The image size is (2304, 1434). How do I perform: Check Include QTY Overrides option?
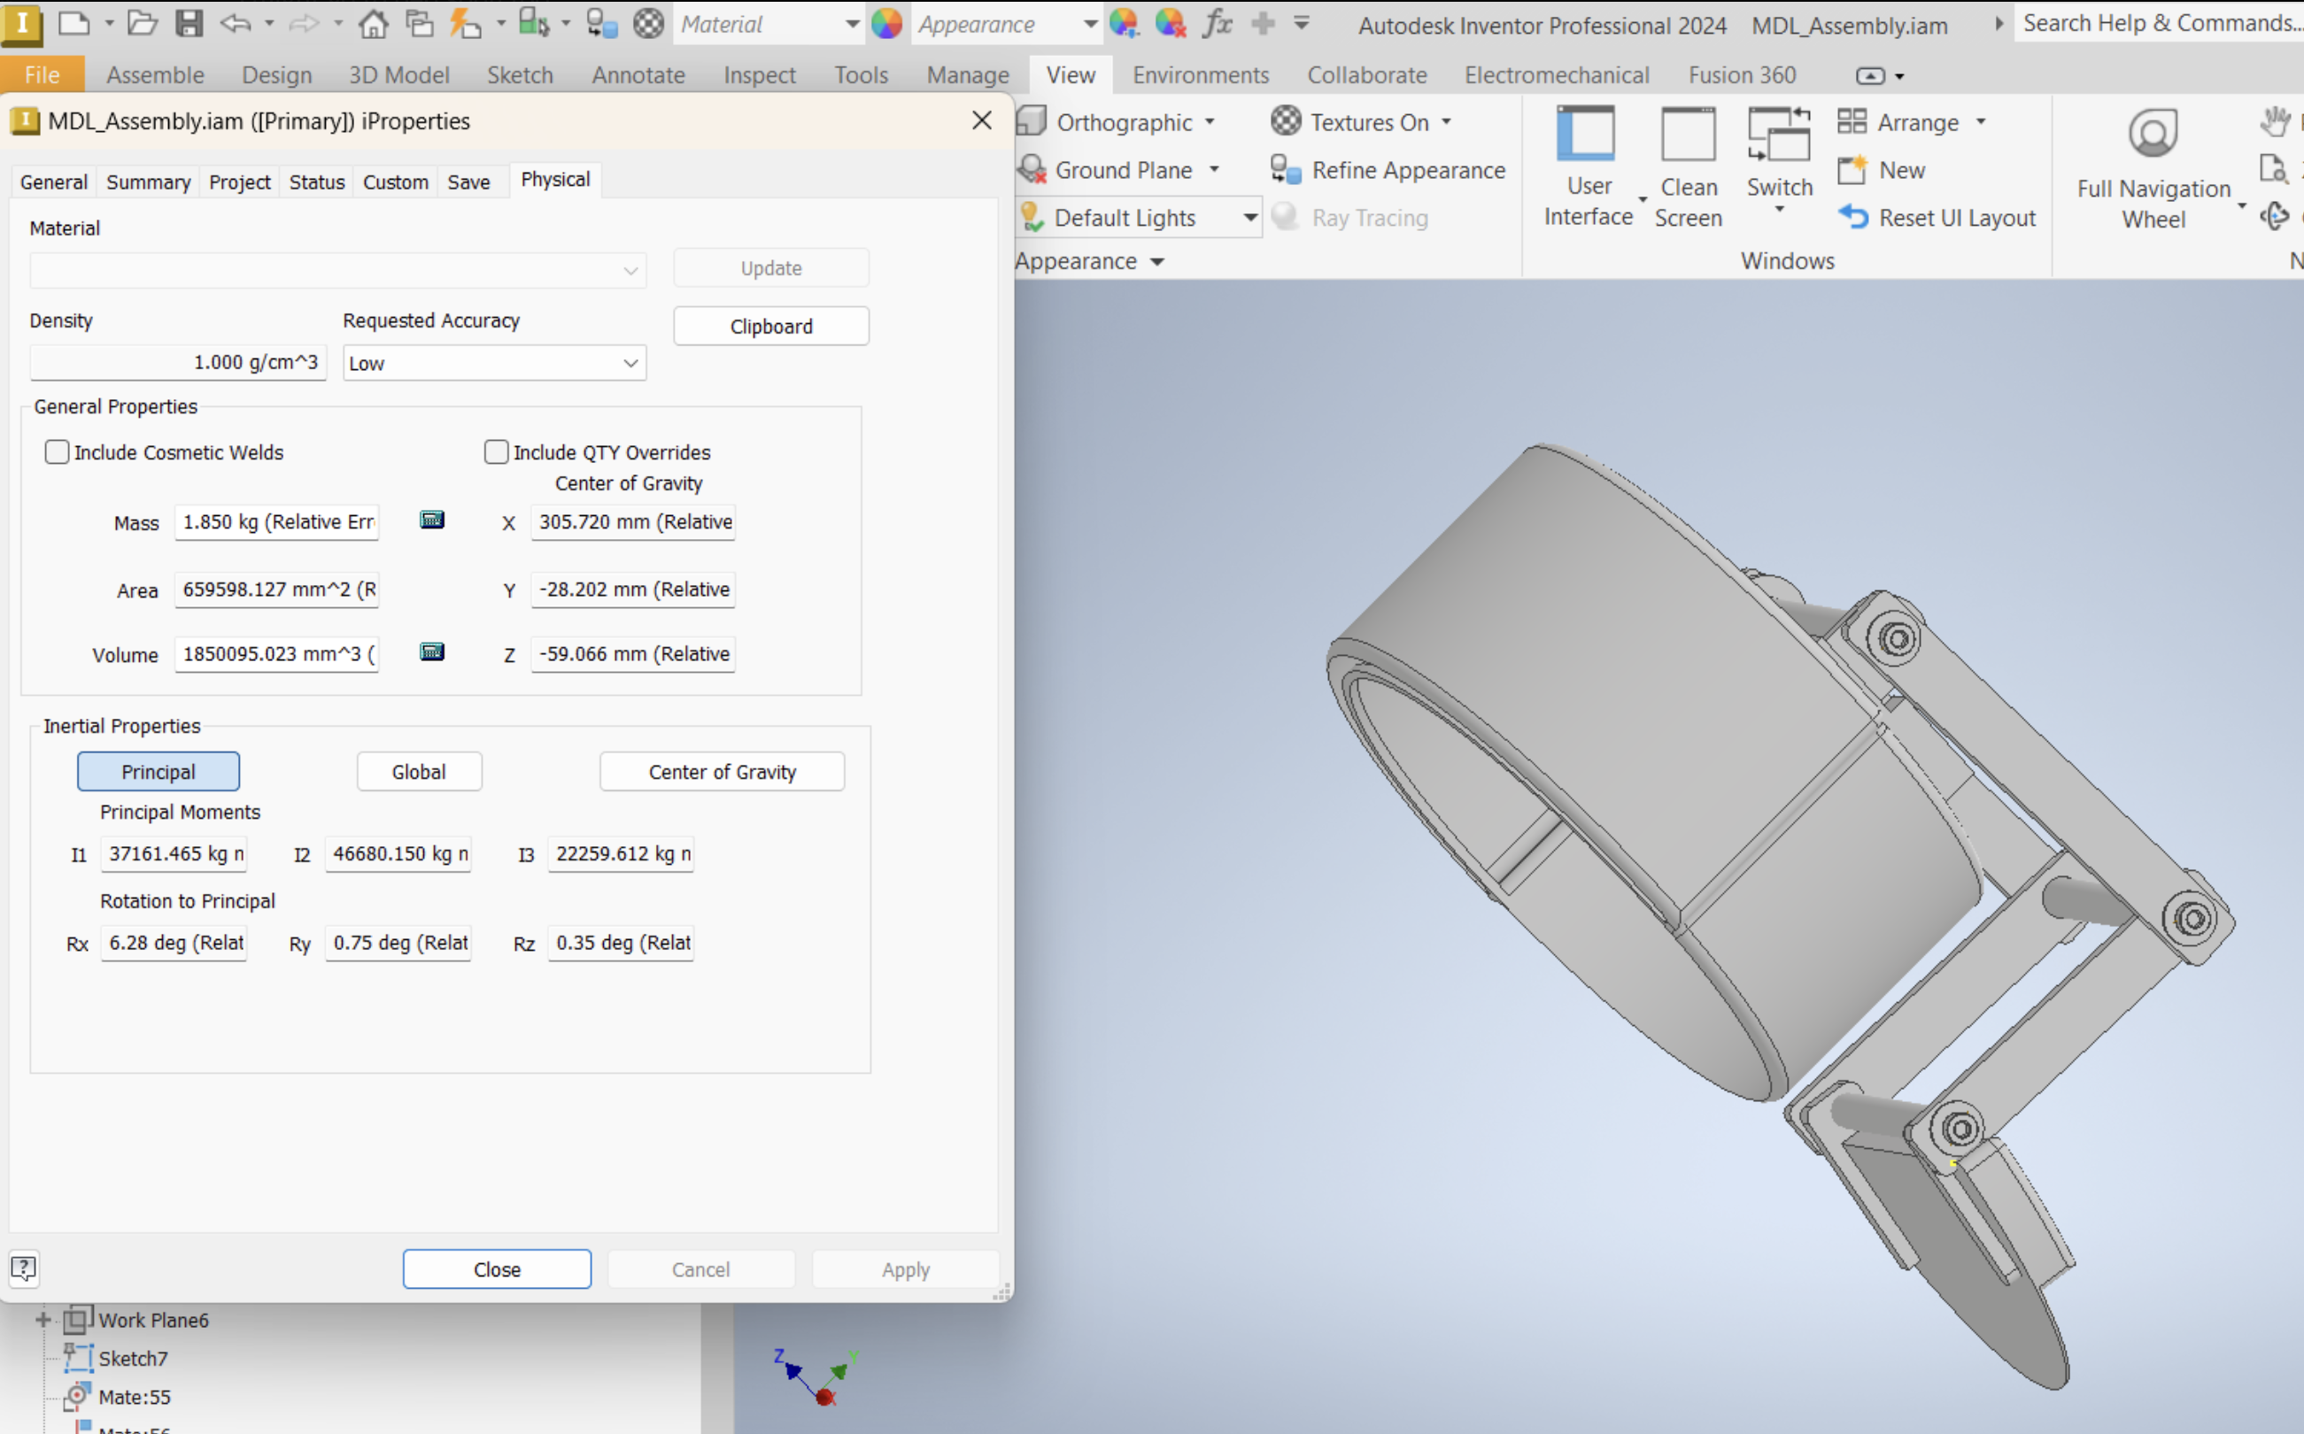point(496,452)
